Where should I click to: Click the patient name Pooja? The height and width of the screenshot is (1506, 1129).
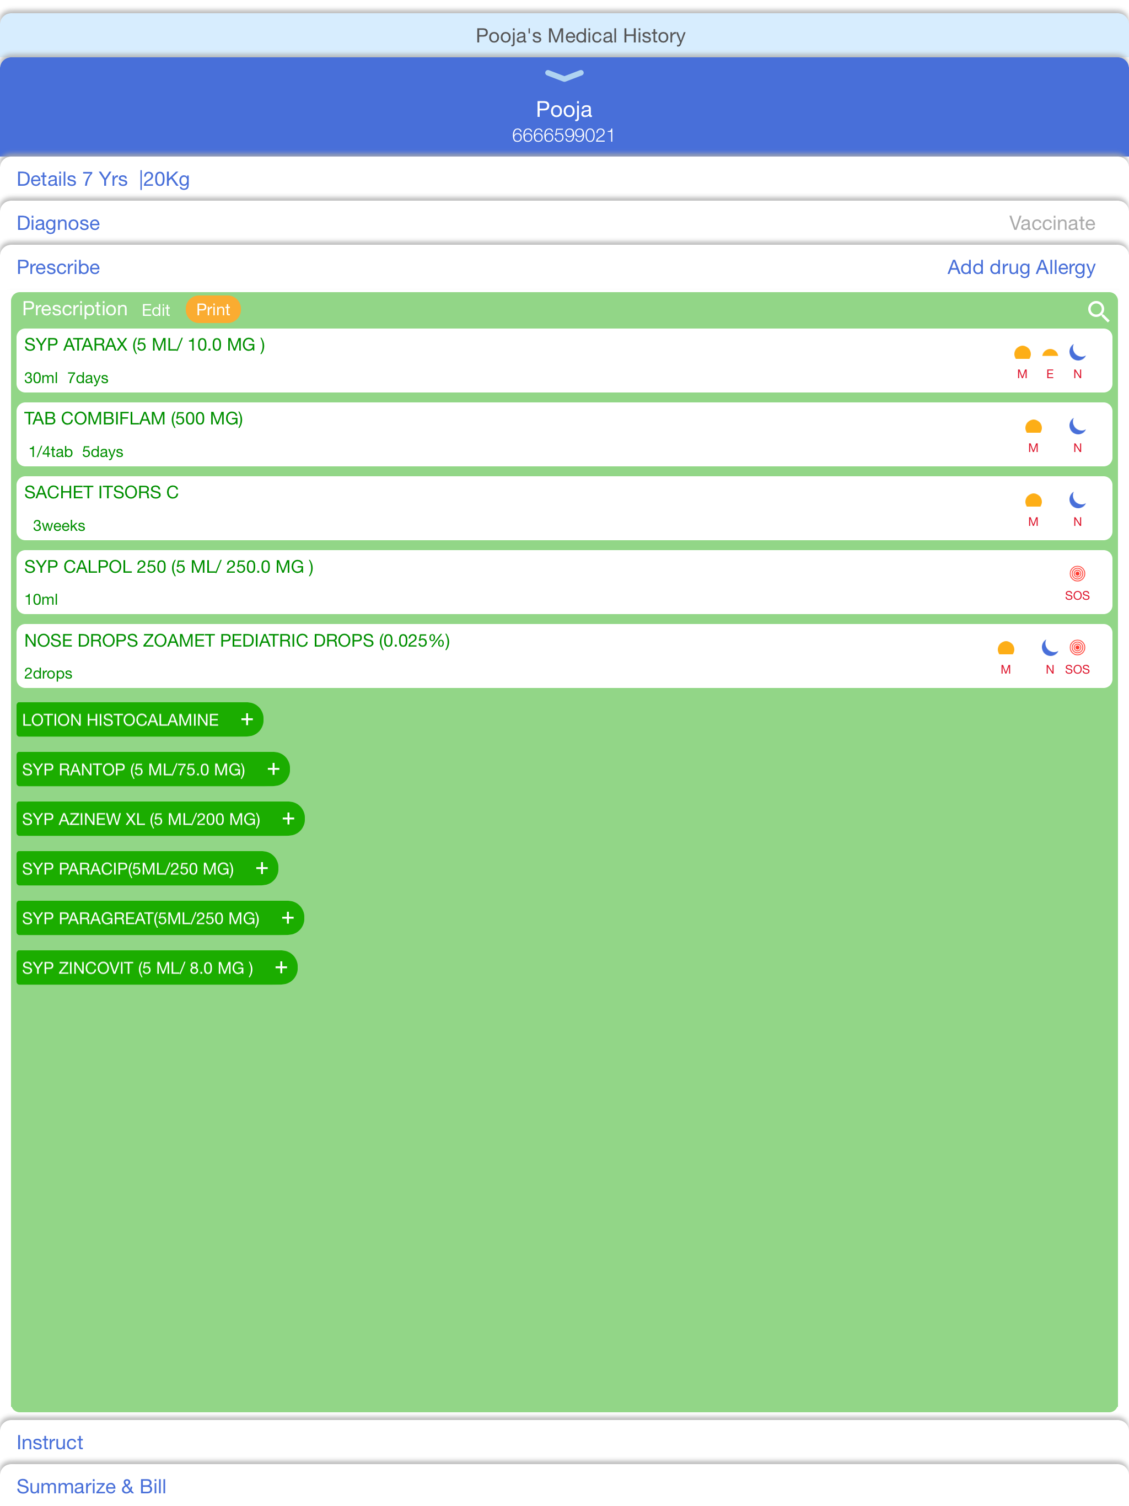click(x=564, y=109)
